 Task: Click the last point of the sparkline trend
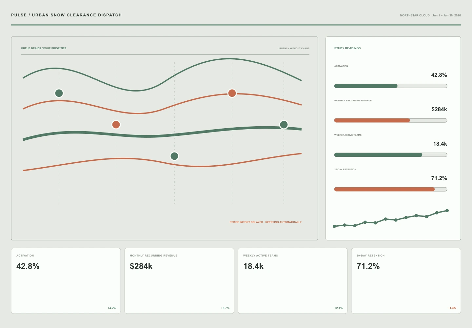[x=447, y=211]
